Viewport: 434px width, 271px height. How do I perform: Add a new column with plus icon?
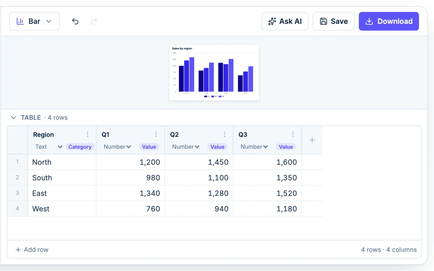tap(312, 140)
